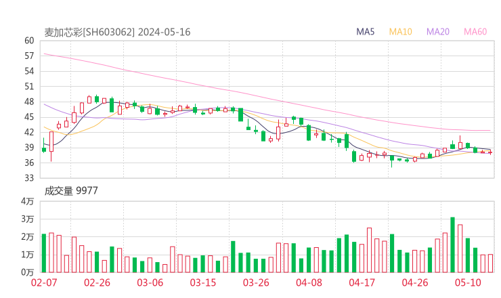Click the price axis value 42
This screenshot has width=501, height=298.
(x=29, y=132)
